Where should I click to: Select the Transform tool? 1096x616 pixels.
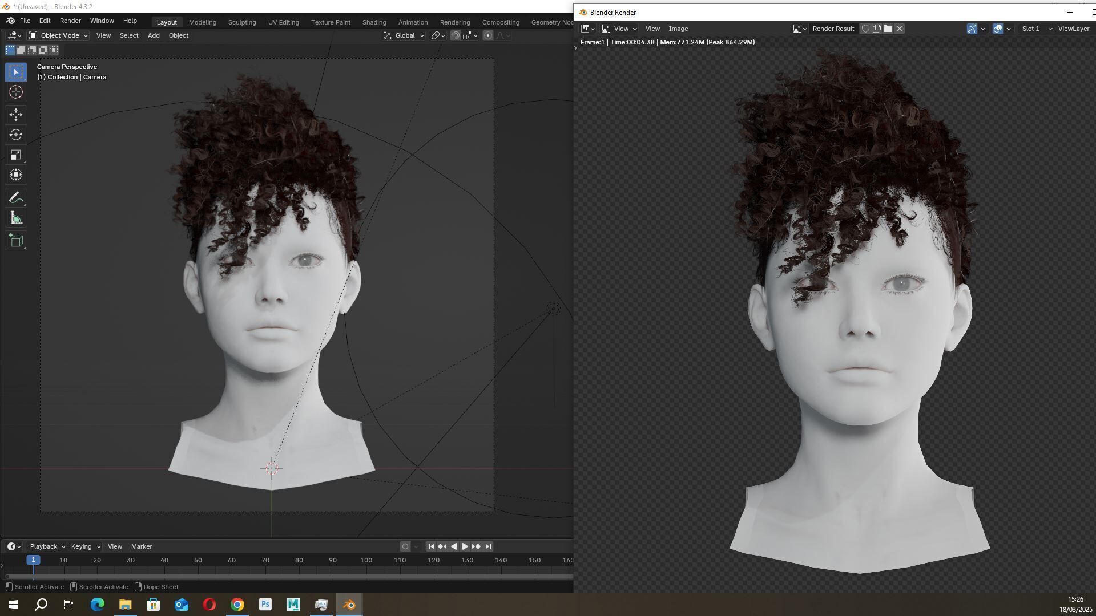point(16,175)
